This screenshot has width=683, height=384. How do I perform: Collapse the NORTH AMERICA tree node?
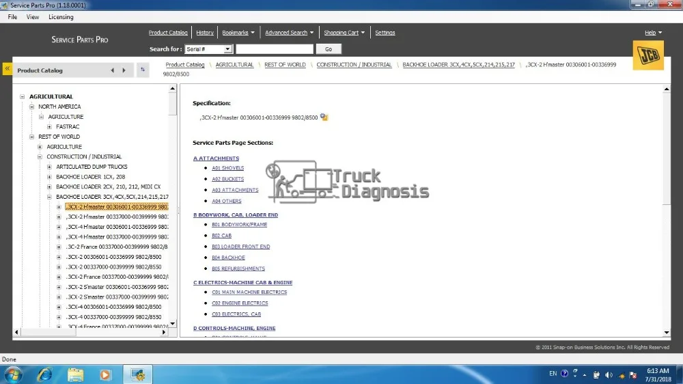tap(32, 107)
